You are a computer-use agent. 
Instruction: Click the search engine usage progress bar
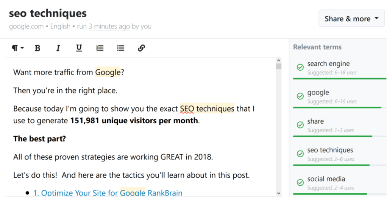[x=340, y=79]
